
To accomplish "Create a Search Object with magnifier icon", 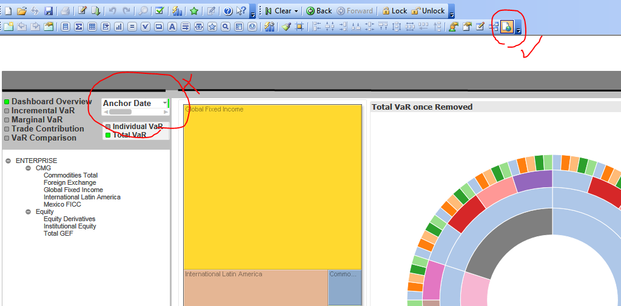I will click(x=226, y=27).
